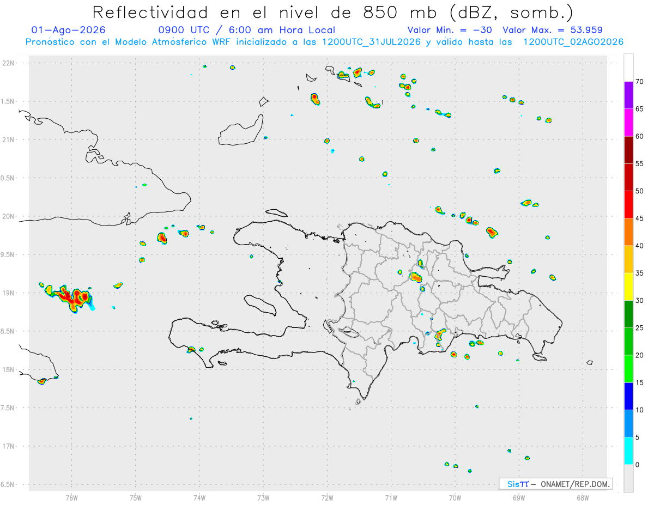Click the colorbar label '60'
Image resolution: width=654 pixels, height=505 pixels.
640,136
